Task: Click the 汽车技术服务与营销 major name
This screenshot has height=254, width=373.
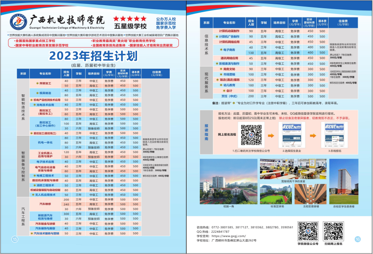Action: (x=46, y=234)
